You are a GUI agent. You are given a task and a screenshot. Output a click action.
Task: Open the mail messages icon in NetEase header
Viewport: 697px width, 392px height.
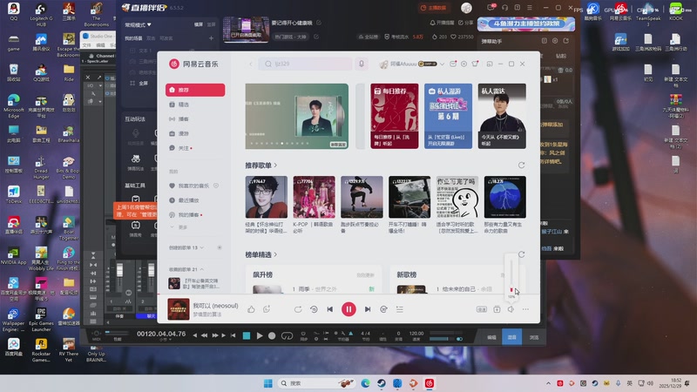[x=453, y=64]
